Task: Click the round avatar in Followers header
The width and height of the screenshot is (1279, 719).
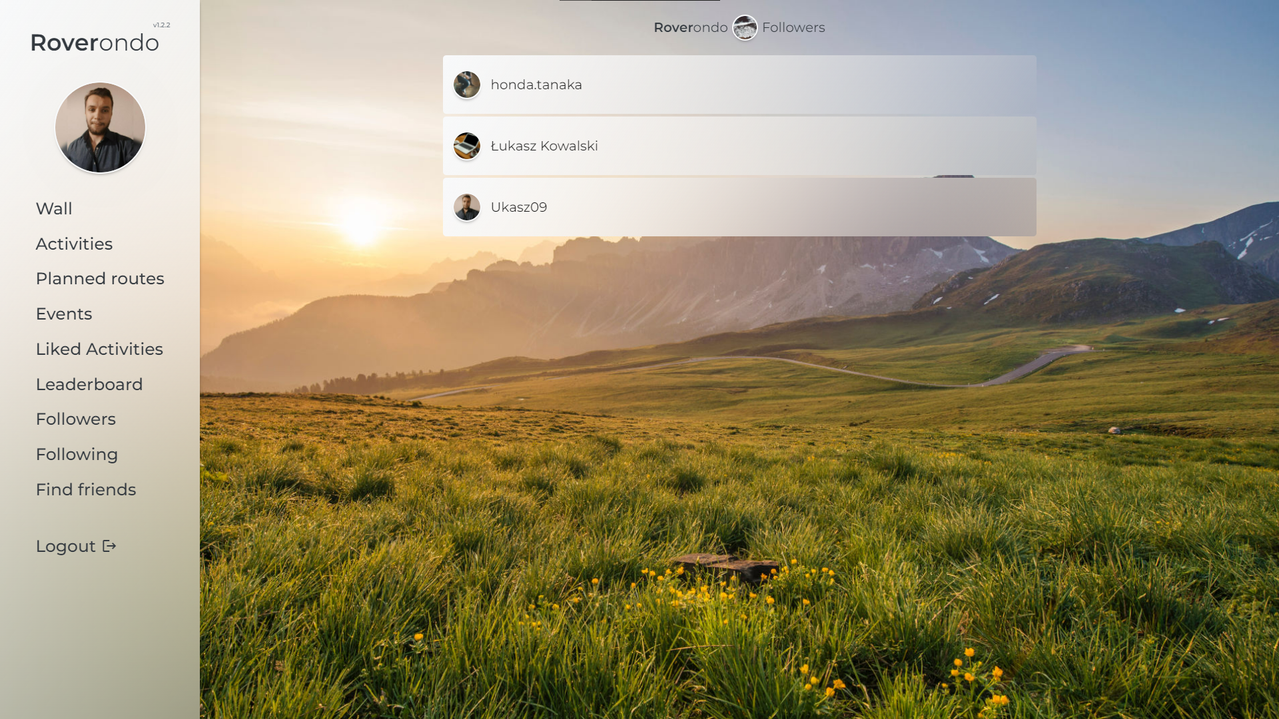Action: [x=745, y=28]
